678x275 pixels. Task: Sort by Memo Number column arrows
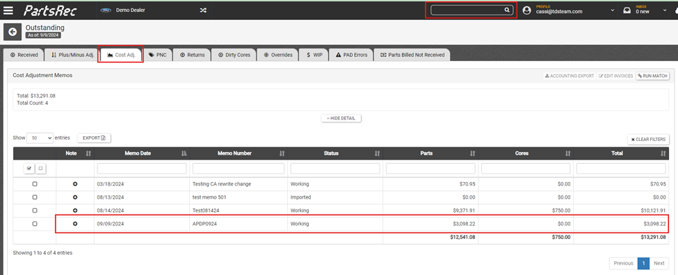coord(282,153)
